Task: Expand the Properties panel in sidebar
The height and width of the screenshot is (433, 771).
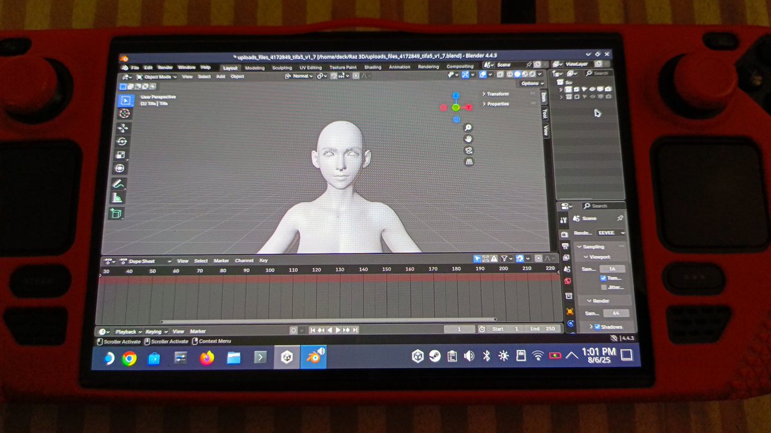Action: [496, 104]
